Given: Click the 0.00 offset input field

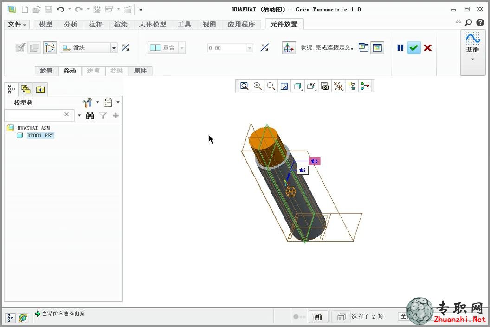Looking at the screenshot, I should [227, 48].
